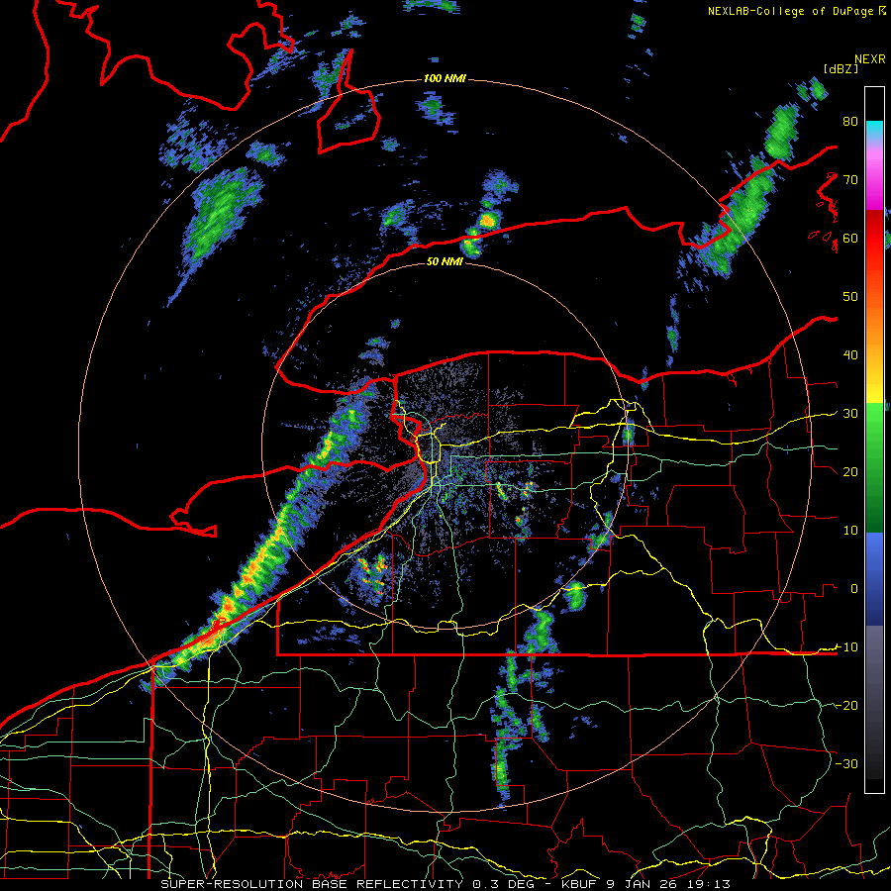The width and height of the screenshot is (891, 891).
Task: Click the -10 value on the dBZ scale
Action: click(846, 647)
